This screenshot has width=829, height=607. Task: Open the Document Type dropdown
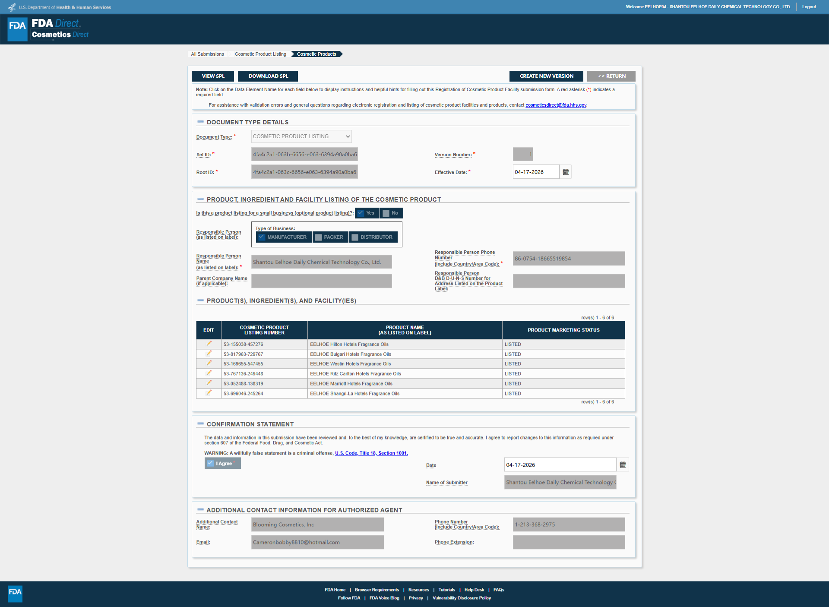tap(301, 136)
